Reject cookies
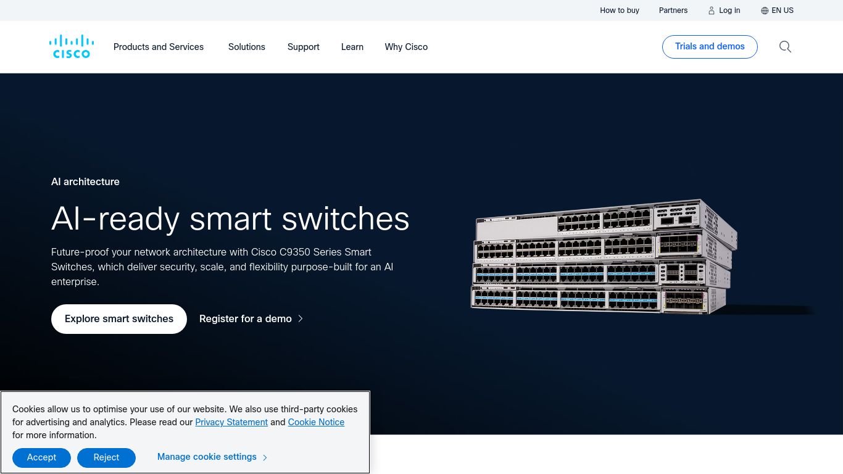The image size is (843, 474). [x=106, y=457]
